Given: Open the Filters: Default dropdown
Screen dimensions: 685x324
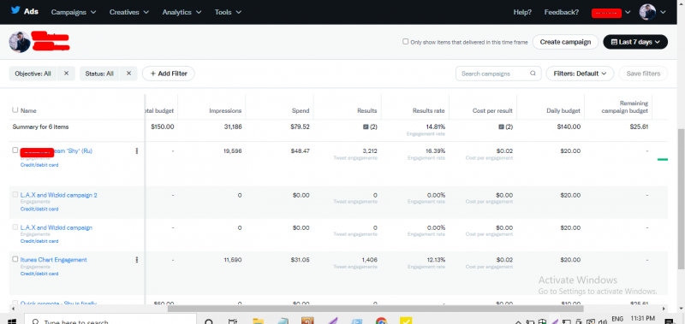Looking at the screenshot, I should coord(580,74).
